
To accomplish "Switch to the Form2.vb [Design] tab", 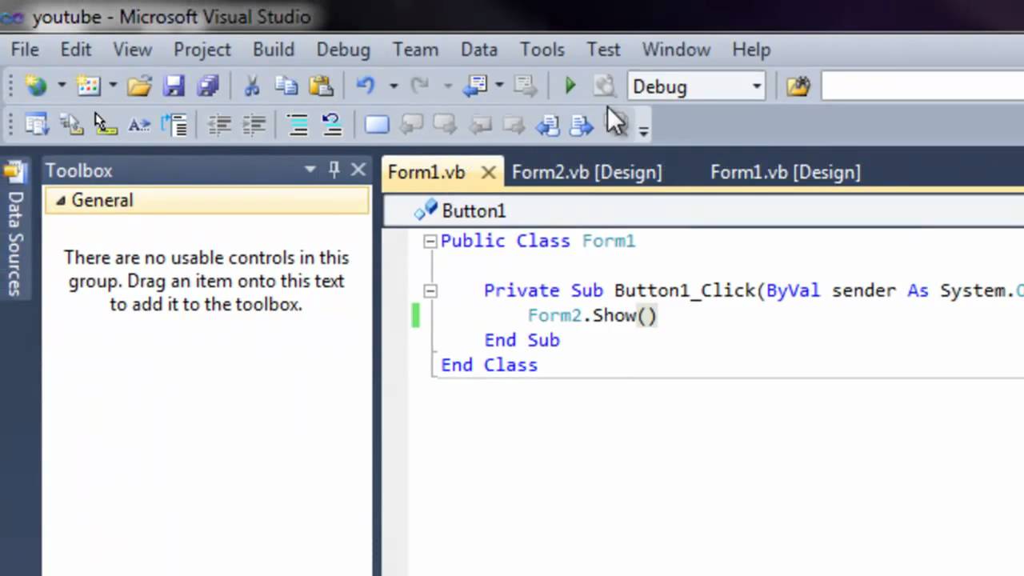I will pyautogui.click(x=586, y=172).
